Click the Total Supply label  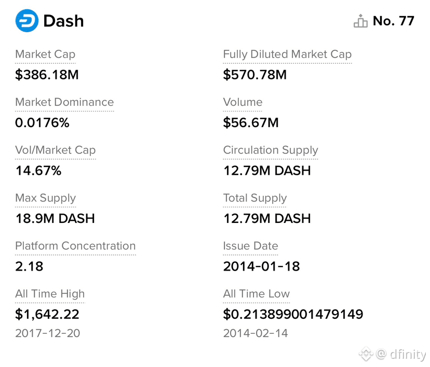pos(255,198)
